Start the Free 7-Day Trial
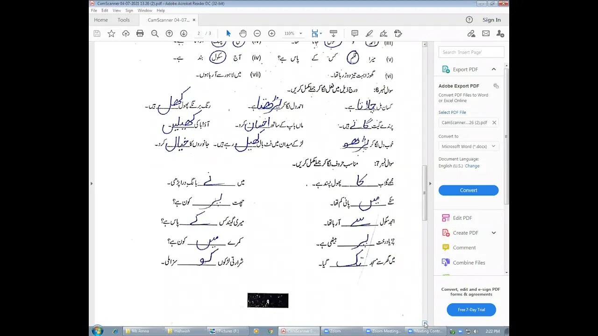This screenshot has height=336, width=598. click(x=471, y=310)
